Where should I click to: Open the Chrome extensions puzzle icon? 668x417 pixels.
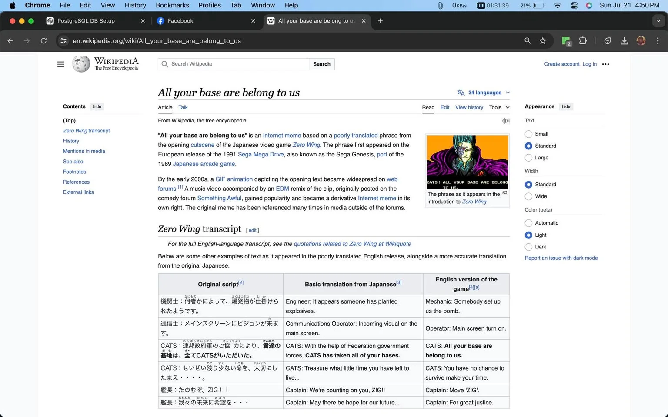(583, 41)
